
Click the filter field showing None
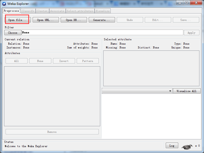pyautogui.click(x=103, y=32)
